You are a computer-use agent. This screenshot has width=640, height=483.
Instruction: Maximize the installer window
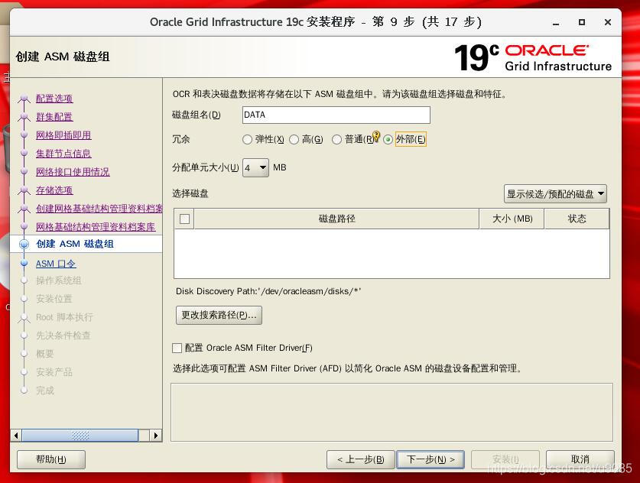coord(582,22)
